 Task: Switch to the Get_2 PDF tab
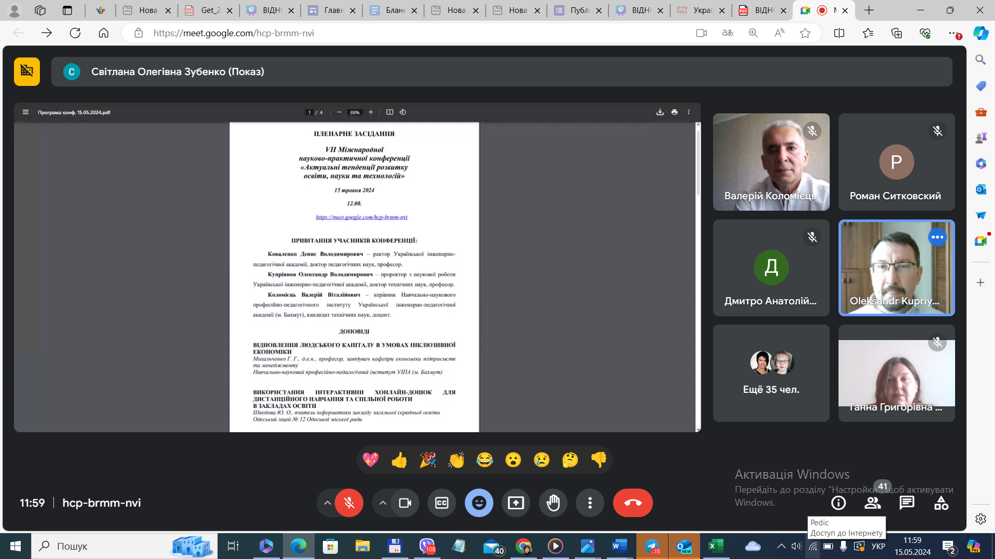[209, 10]
